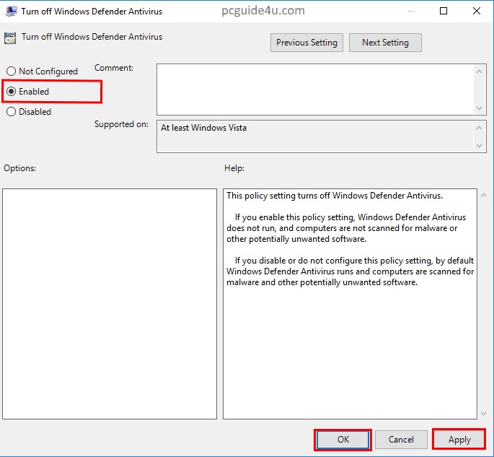Choose the Disabled radio option
494x457 pixels.
coord(11,112)
